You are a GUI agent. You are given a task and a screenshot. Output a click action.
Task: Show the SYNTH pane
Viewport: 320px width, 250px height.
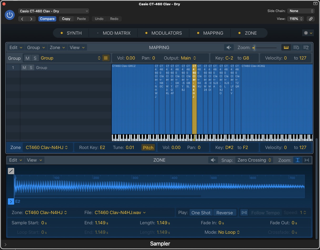coord(71,33)
